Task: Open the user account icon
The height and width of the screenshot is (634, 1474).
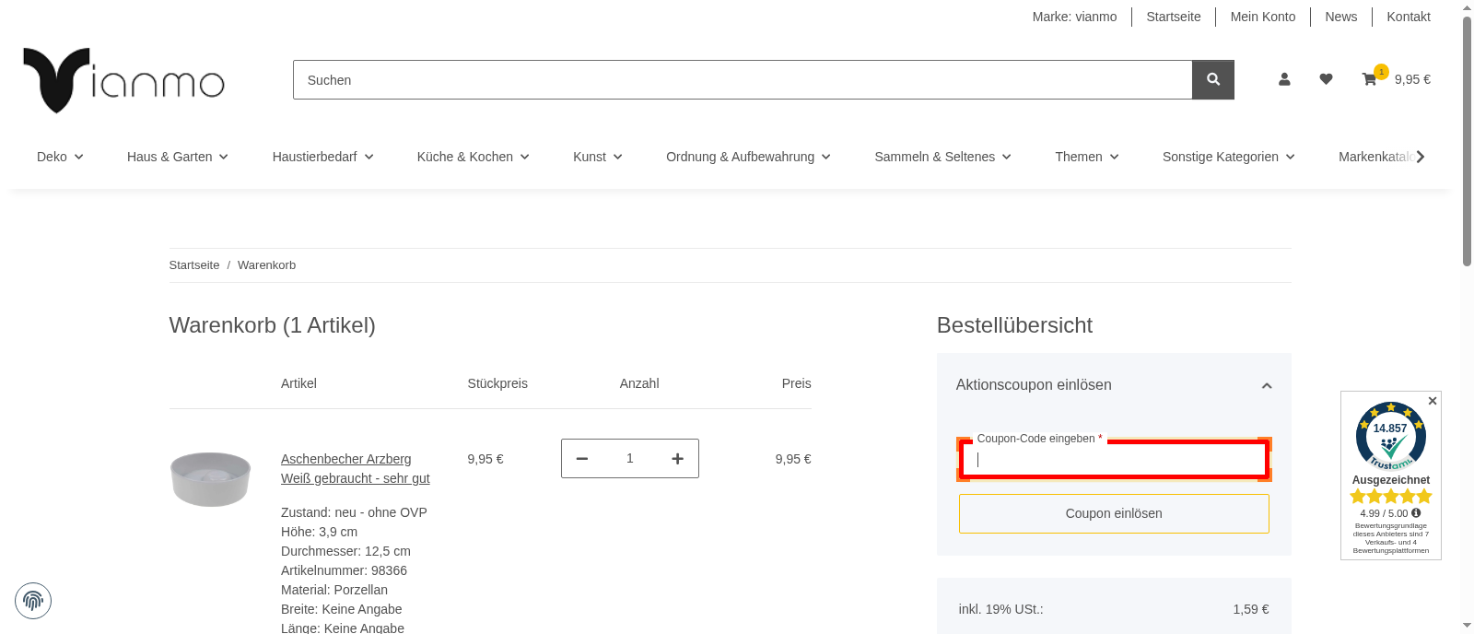Action: [1284, 80]
